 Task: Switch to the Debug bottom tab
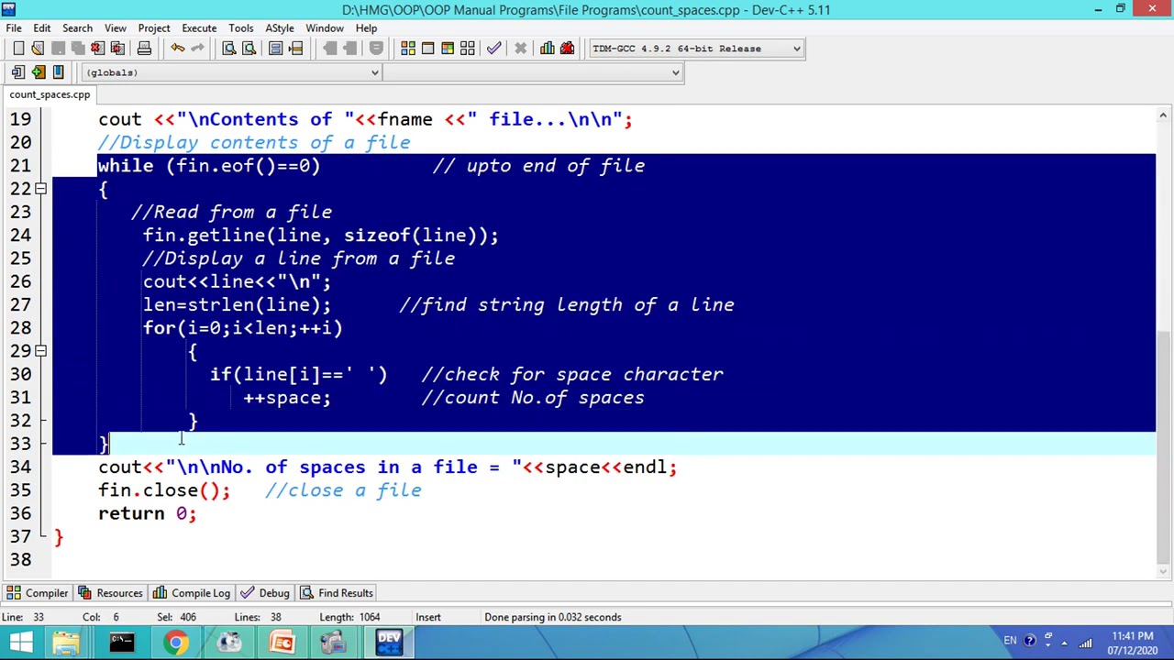click(265, 593)
